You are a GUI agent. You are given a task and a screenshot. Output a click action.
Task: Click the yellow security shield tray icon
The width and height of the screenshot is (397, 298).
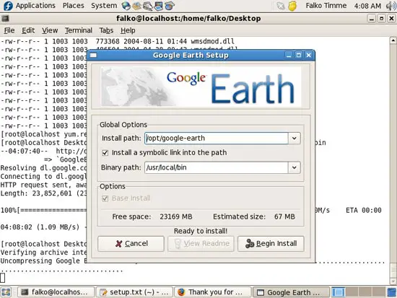point(292,6)
